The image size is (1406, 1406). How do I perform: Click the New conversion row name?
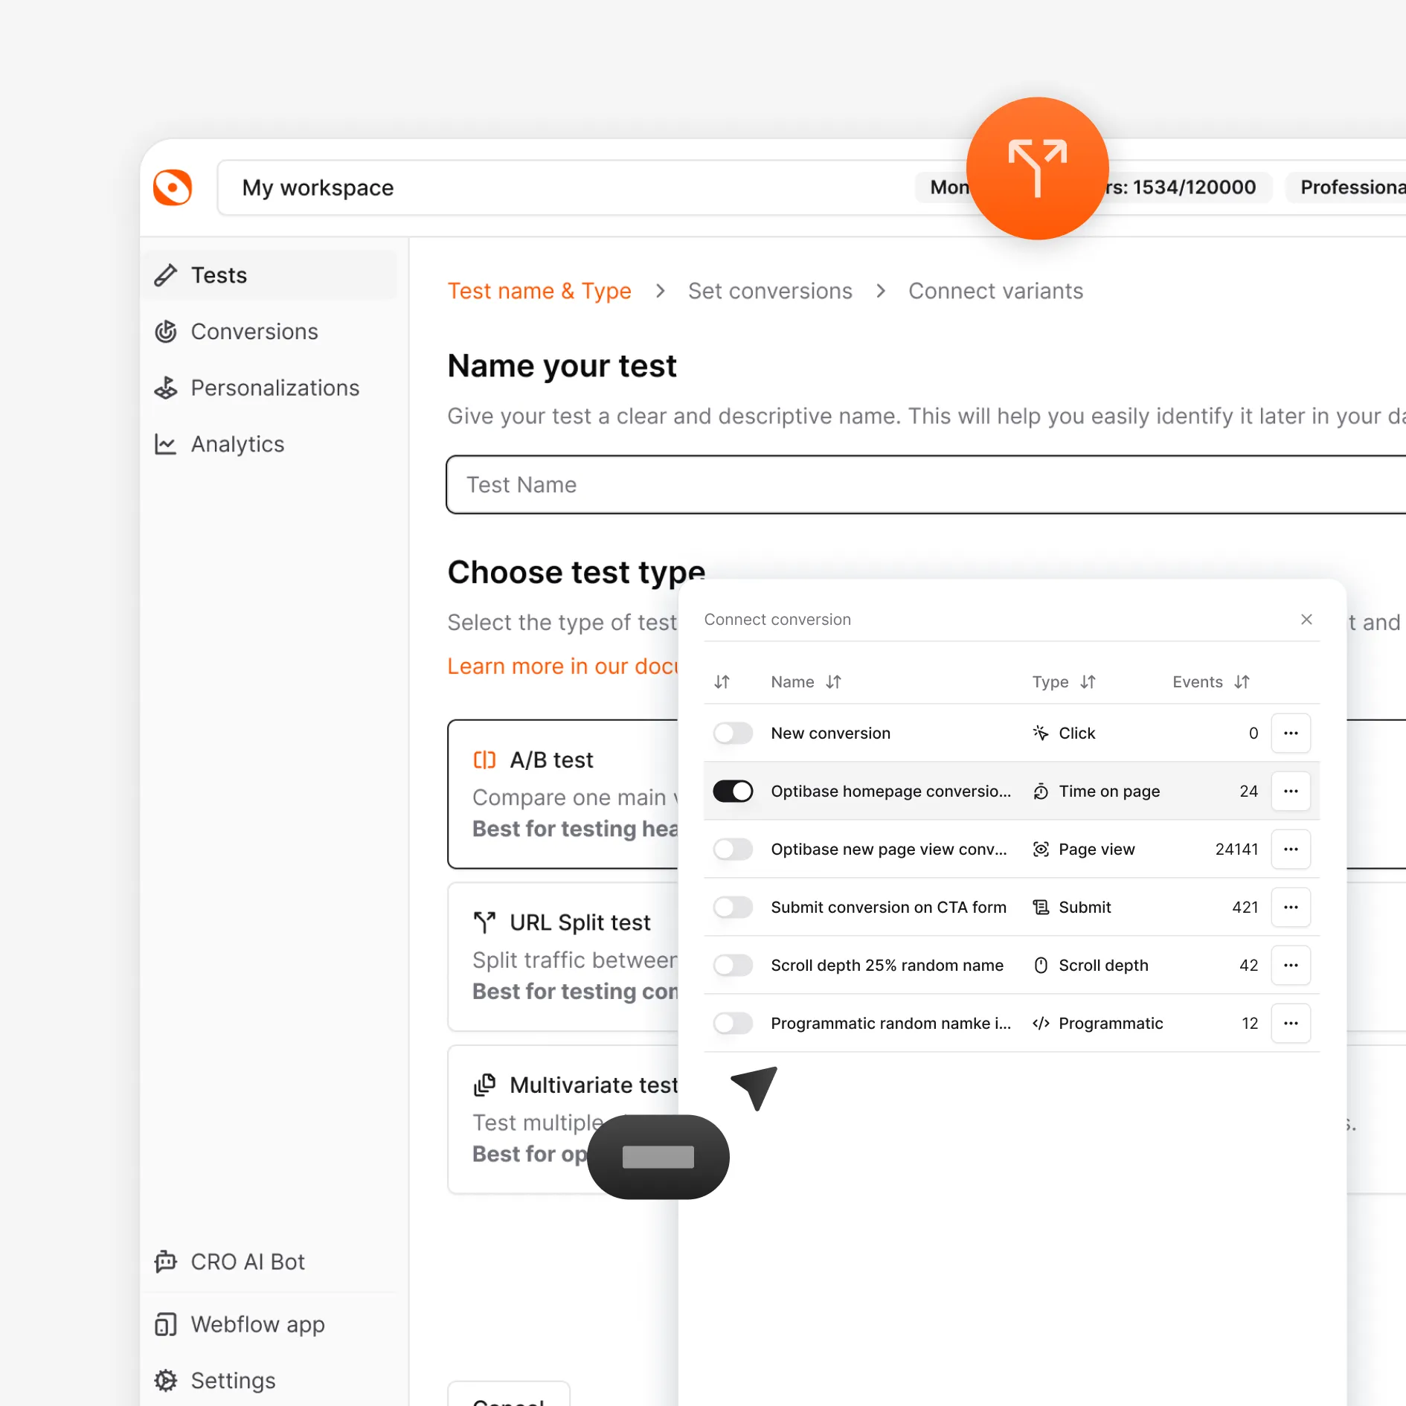(830, 733)
